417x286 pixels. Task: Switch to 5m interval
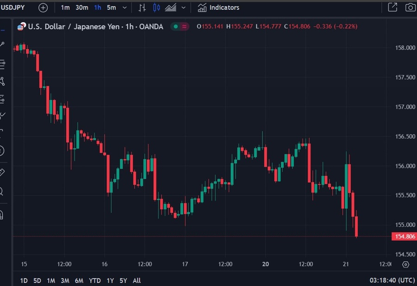(111, 8)
